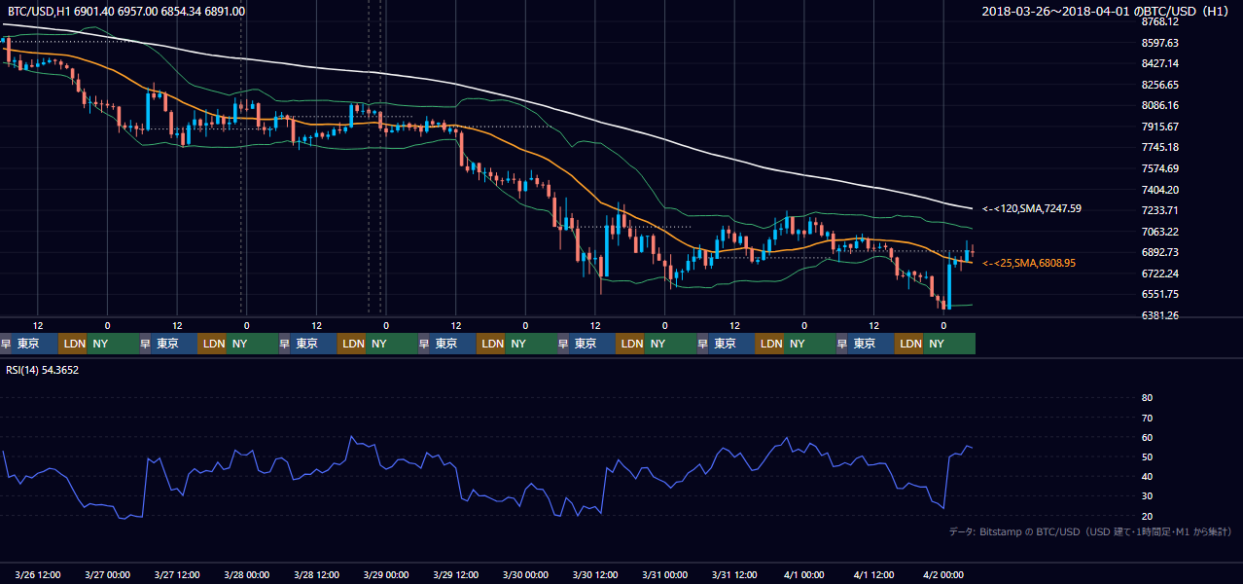Click the 4/1 12:00 time axis label
The height and width of the screenshot is (584, 1243).
[x=874, y=574]
